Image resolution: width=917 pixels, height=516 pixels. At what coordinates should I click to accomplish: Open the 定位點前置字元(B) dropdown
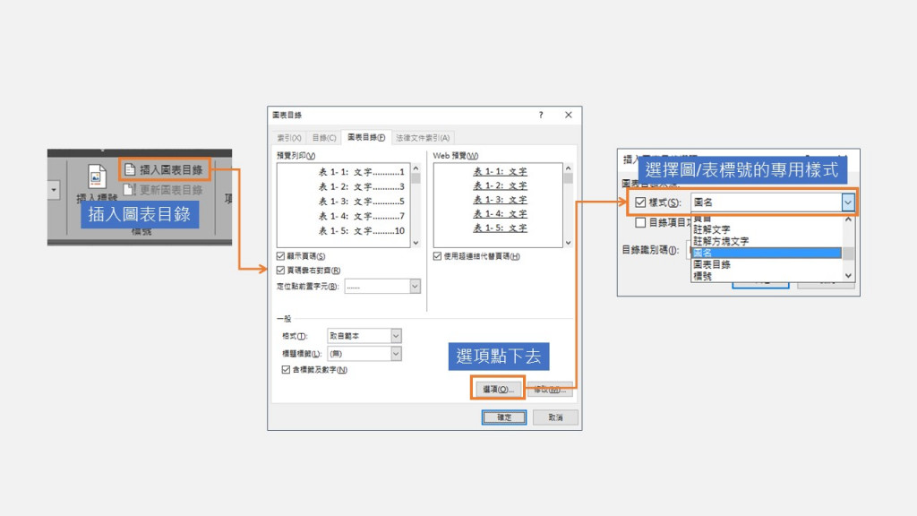(415, 286)
